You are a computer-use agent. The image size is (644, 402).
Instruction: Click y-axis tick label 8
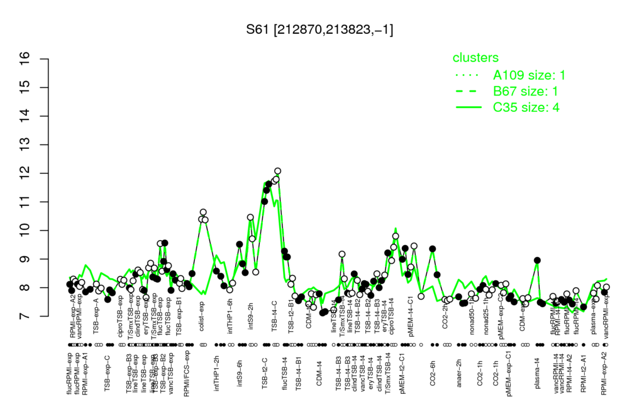(x=25, y=288)
